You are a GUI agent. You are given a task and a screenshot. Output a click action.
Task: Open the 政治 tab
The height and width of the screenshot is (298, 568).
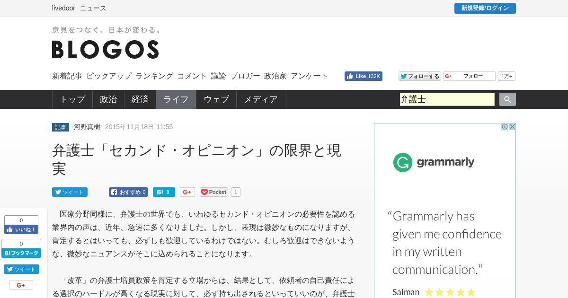[x=108, y=99]
